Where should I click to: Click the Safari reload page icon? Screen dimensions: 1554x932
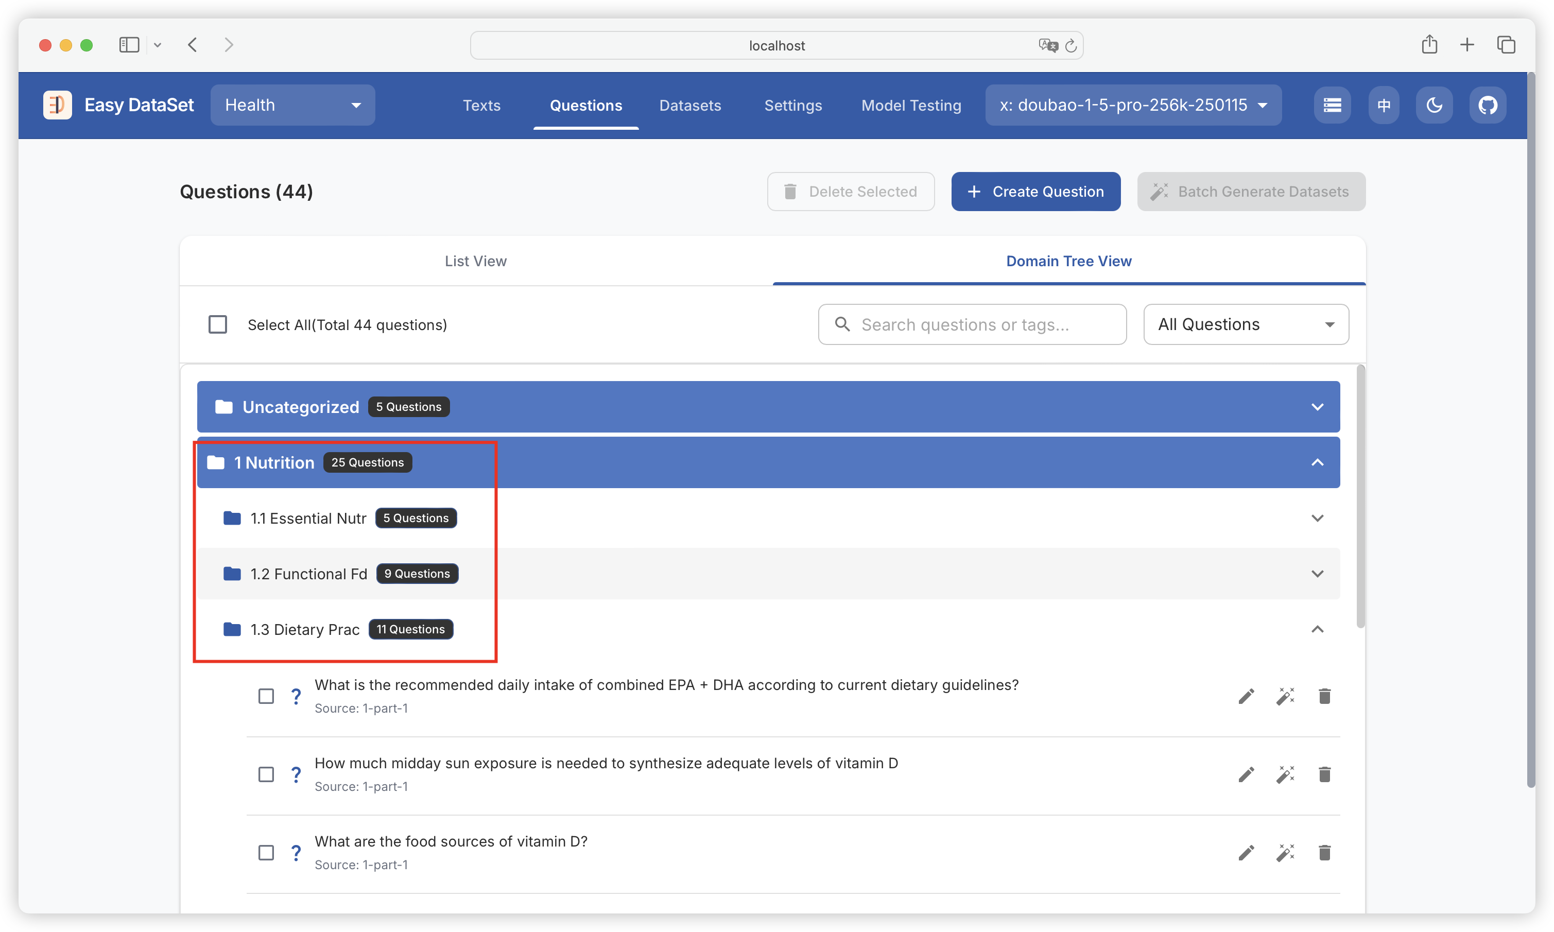point(1071,45)
